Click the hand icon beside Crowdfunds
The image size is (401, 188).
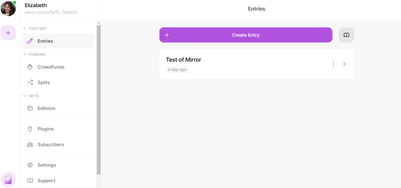tap(30, 67)
